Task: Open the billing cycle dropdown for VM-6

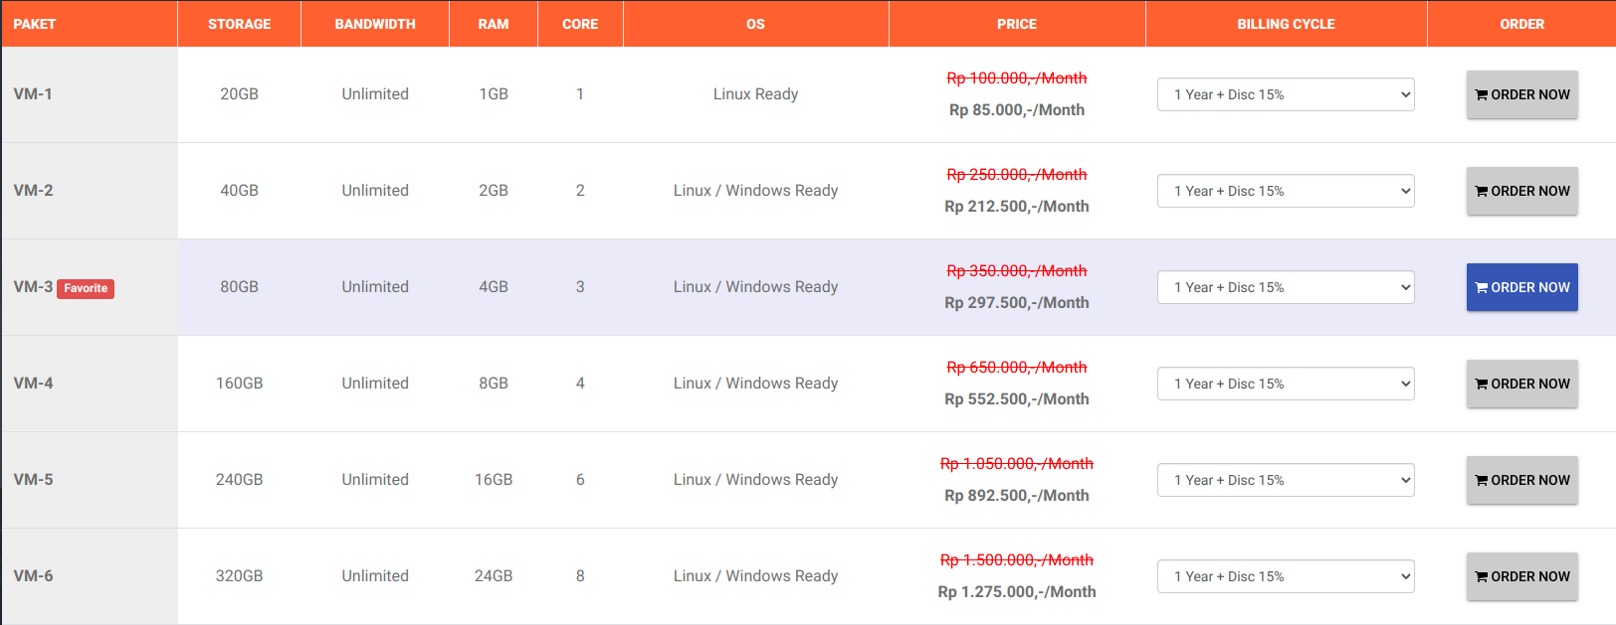Action: coord(1285,577)
